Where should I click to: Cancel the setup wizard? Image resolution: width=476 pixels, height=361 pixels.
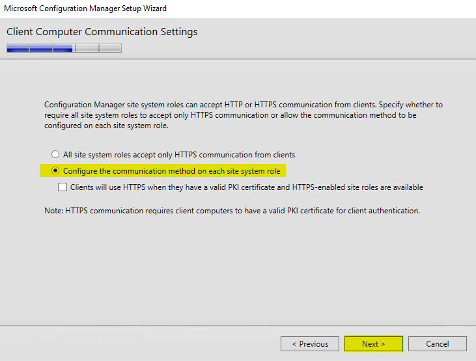coord(438,343)
